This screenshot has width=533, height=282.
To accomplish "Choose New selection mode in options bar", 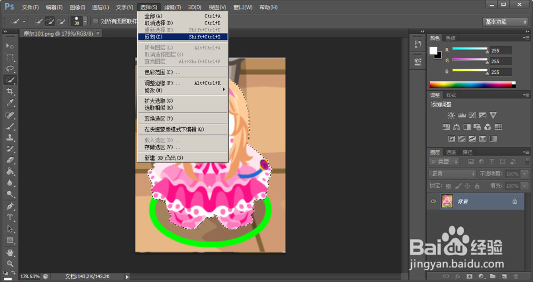I will click(x=39, y=21).
